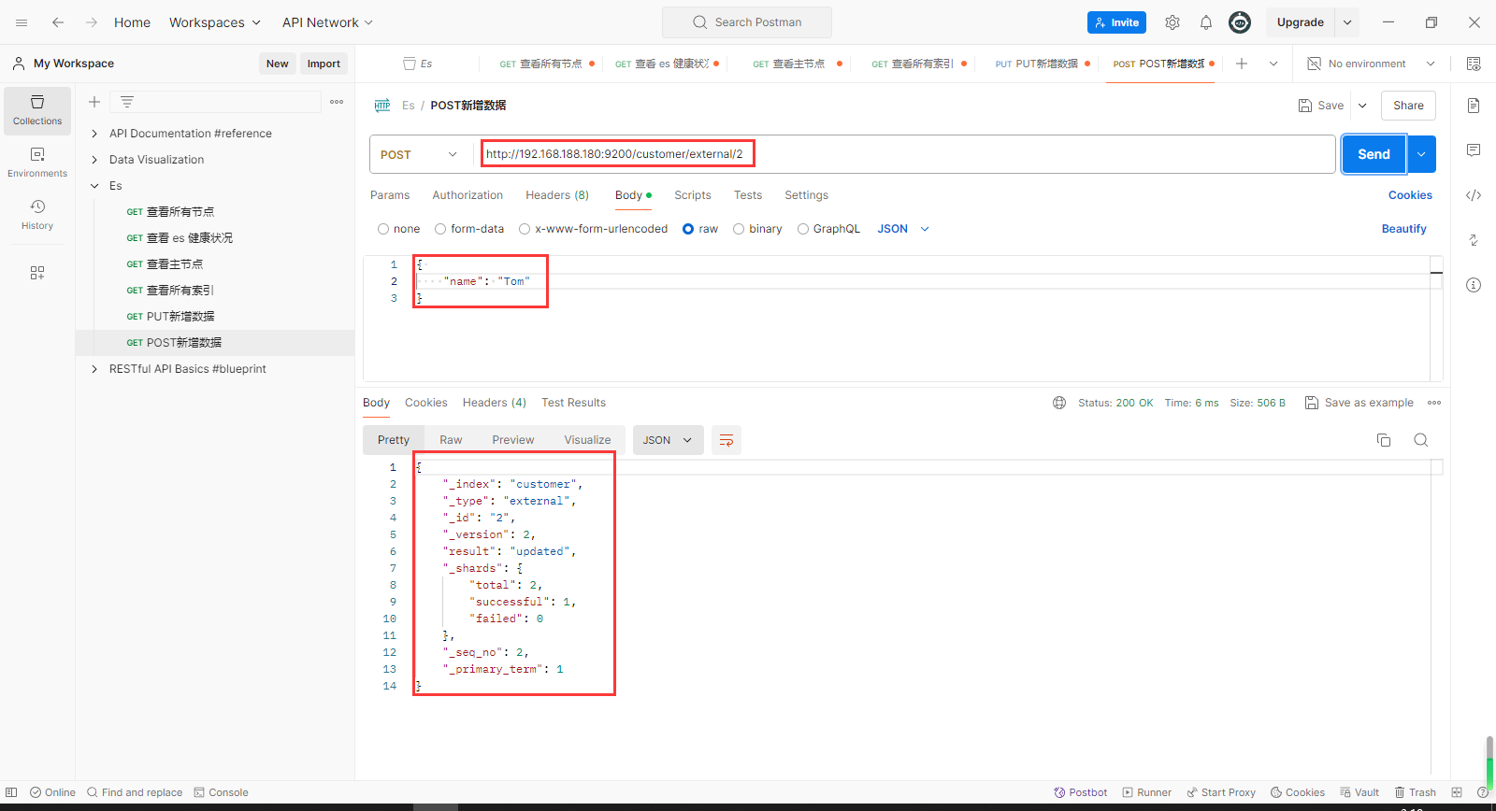Open Trash from status bar
The image size is (1496, 811).
tap(1415, 792)
